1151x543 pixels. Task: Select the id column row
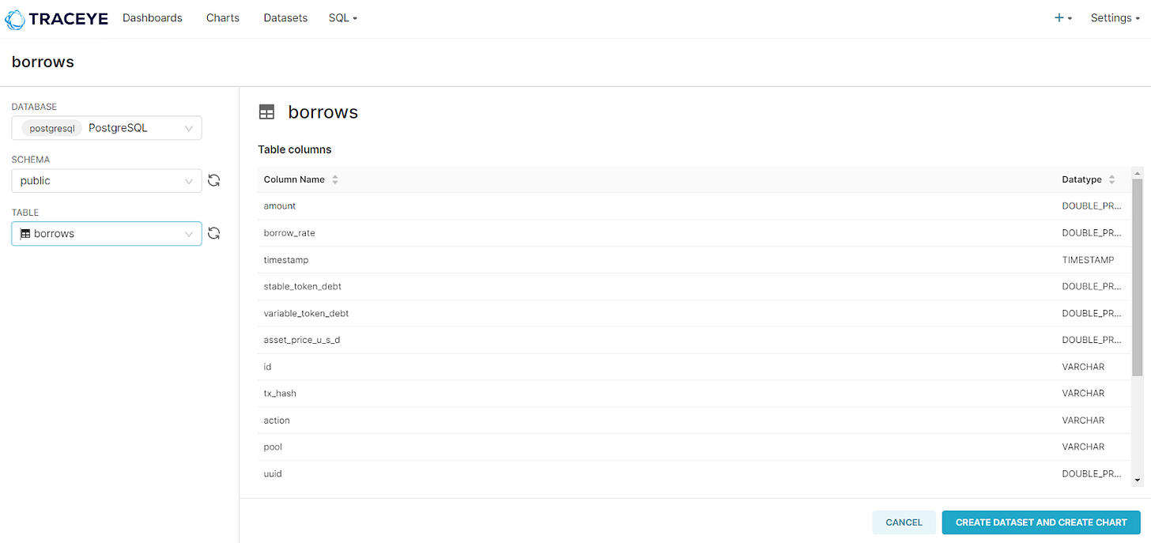tap(695, 367)
